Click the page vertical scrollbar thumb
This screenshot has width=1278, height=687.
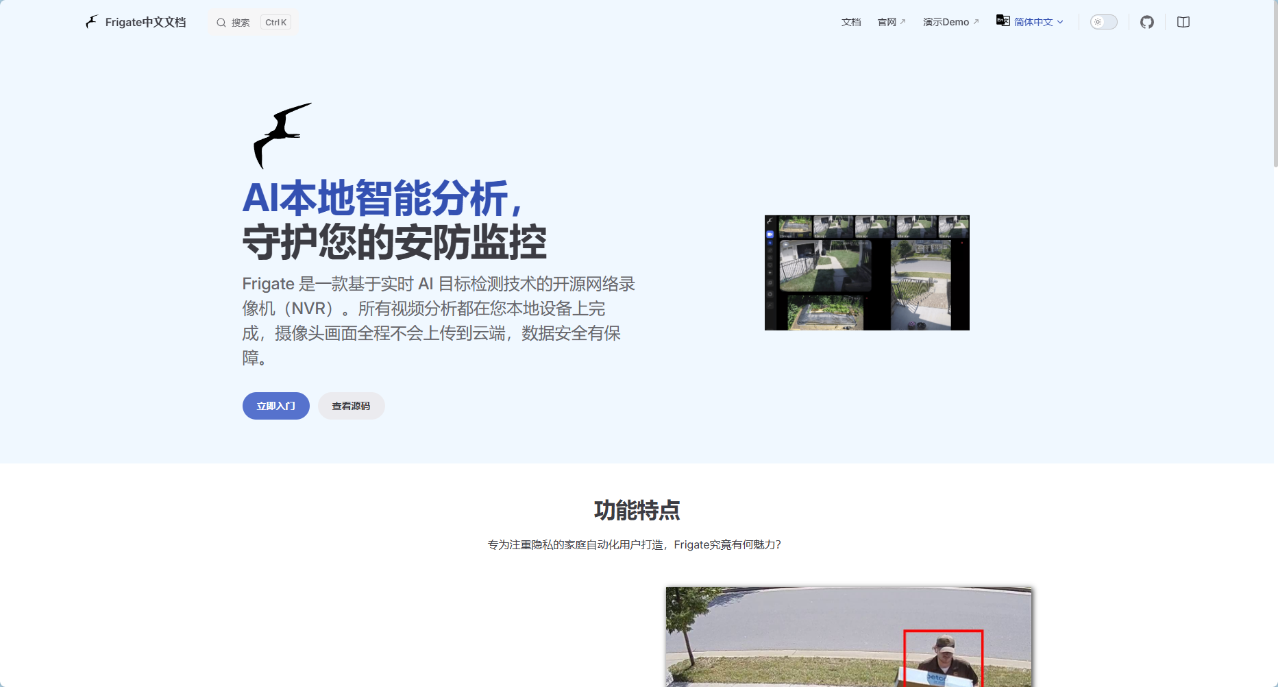point(1275,84)
